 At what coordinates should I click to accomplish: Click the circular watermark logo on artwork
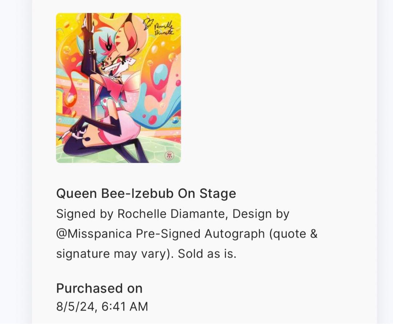pyautogui.click(x=169, y=155)
